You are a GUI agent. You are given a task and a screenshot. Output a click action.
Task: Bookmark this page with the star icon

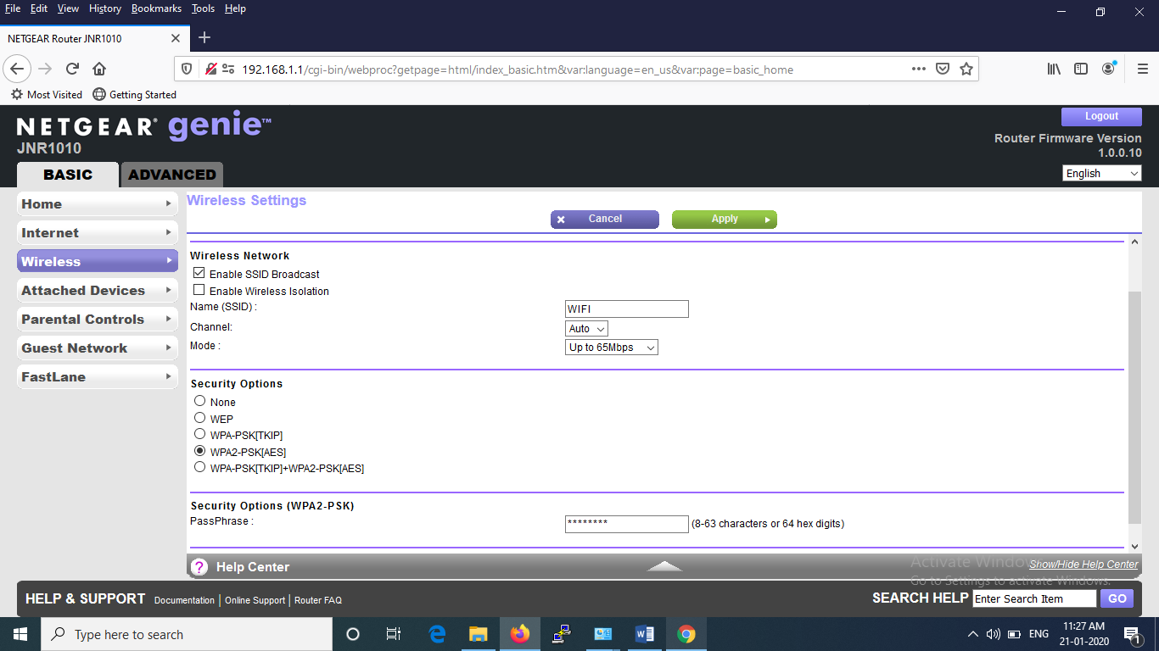coord(966,69)
